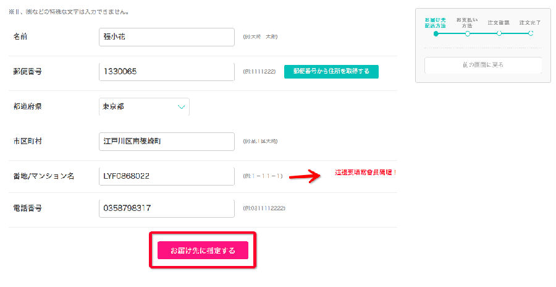Open the 都道府県 dropdown showing 東京都

click(144, 106)
